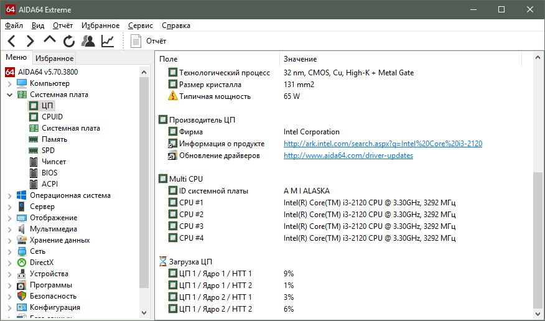Image resolution: width=545 pixels, height=321 pixels.
Task: Switch to the Избранное tab
Action: point(54,58)
